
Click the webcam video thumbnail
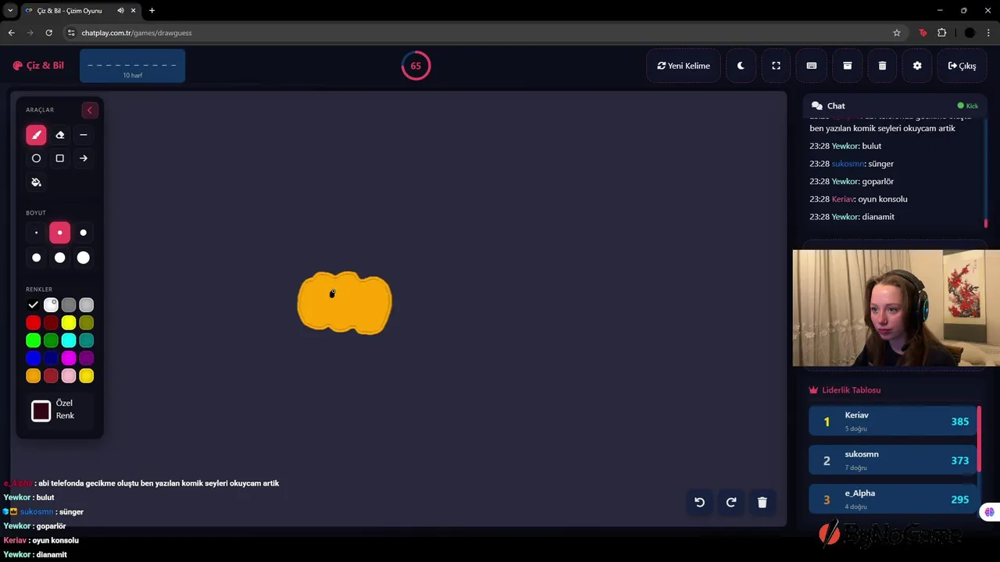click(x=896, y=308)
